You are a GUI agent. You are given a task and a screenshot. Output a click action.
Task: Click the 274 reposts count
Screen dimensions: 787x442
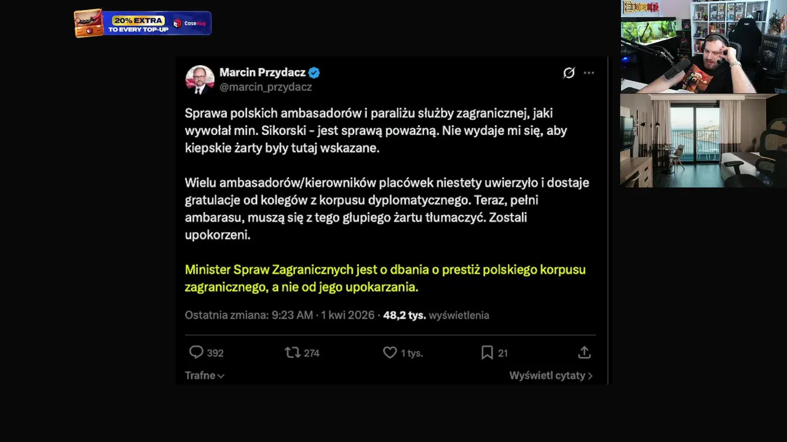312,353
